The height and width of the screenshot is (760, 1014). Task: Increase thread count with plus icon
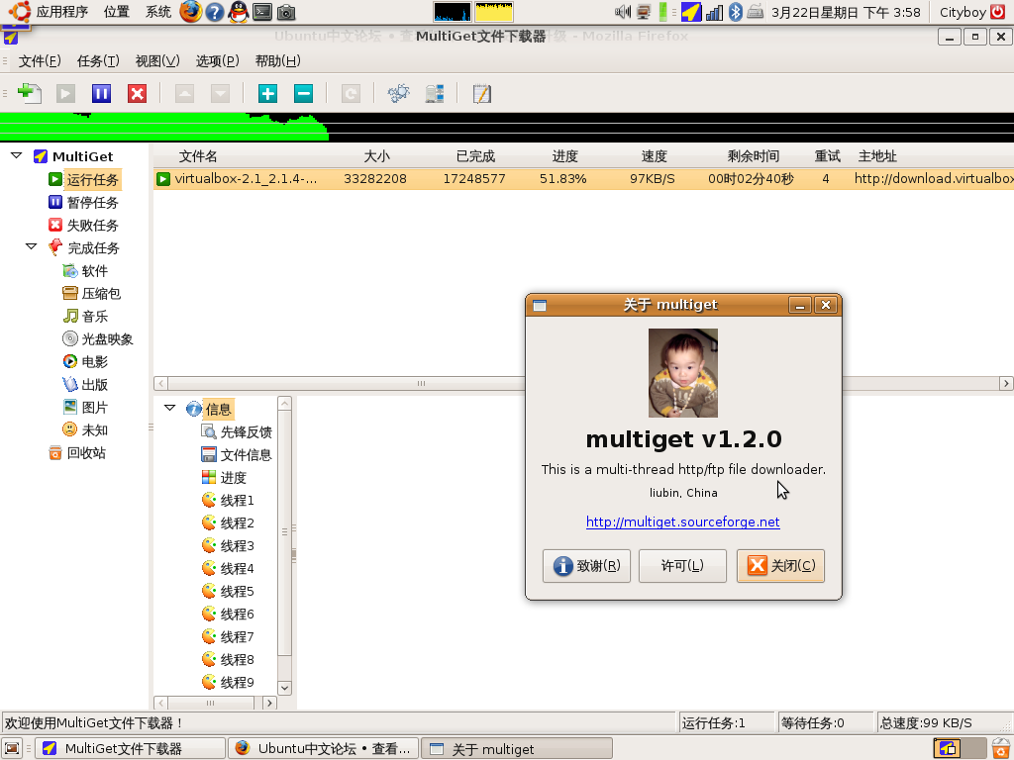point(267,94)
